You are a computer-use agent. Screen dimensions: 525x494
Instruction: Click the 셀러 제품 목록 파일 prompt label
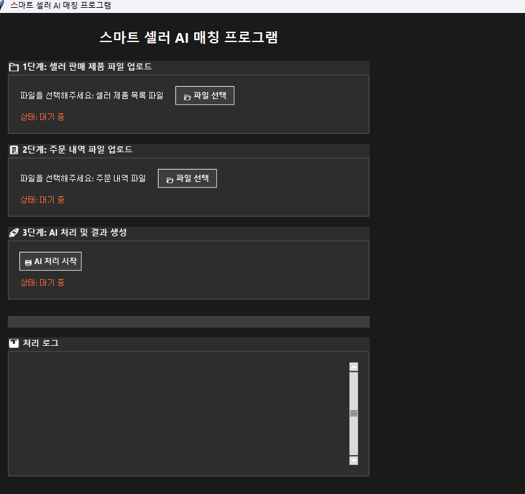(x=92, y=96)
